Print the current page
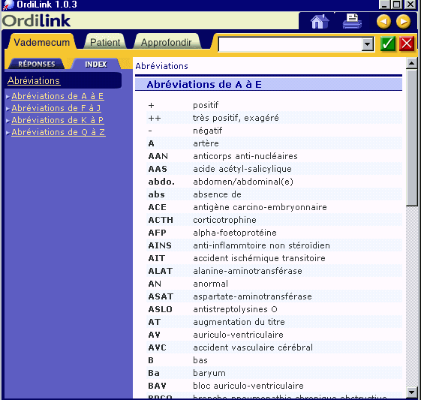This screenshot has width=421, height=400. click(x=352, y=21)
